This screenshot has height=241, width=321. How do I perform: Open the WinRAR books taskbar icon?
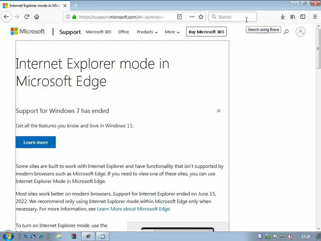click(73, 237)
